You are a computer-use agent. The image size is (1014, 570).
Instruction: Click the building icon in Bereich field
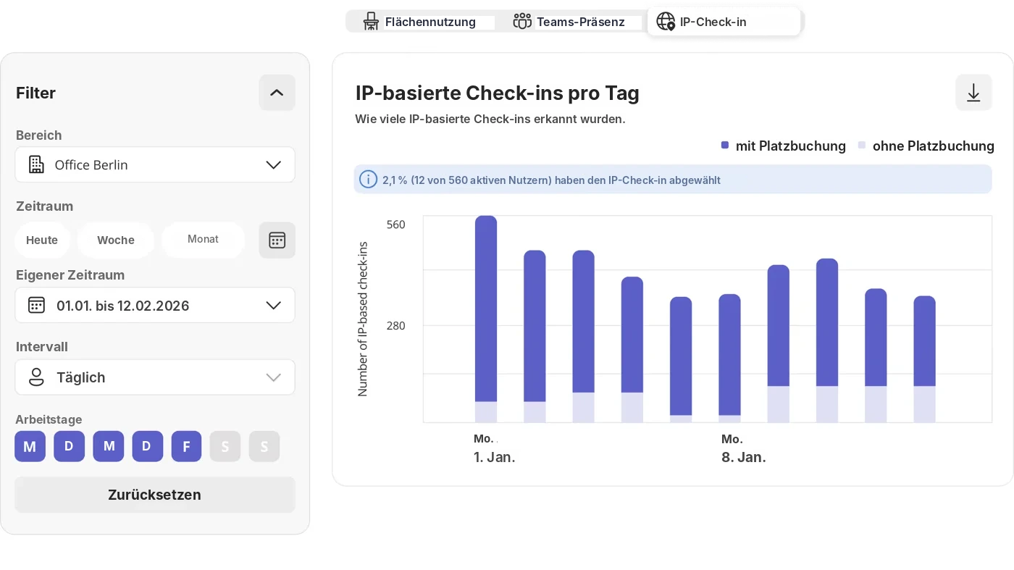pyautogui.click(x=36, y=164)
